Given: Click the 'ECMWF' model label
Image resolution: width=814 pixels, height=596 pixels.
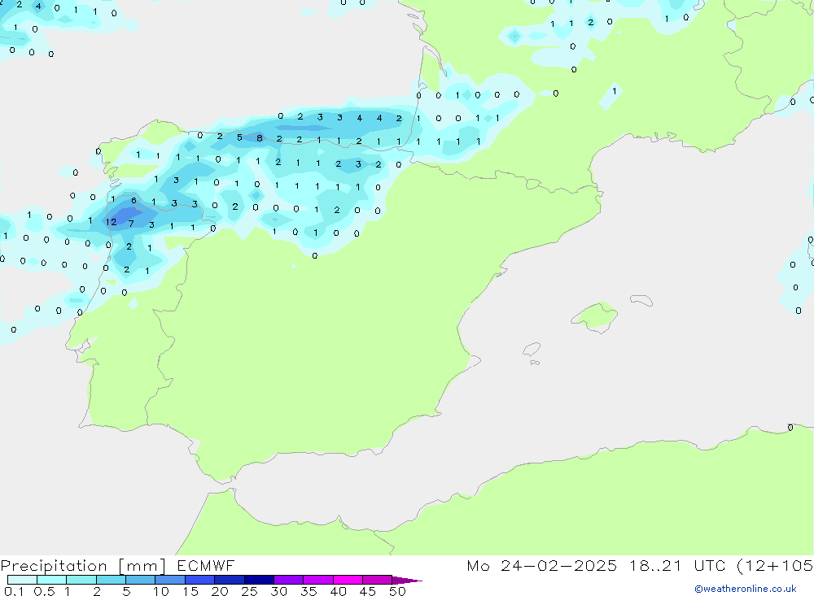Looking at the screenshot, I should (x=206, y=566).
